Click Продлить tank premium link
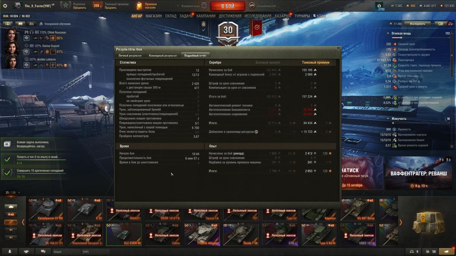 111,8
